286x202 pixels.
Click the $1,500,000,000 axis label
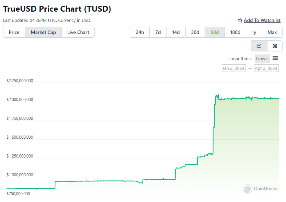tap(20, 137)
